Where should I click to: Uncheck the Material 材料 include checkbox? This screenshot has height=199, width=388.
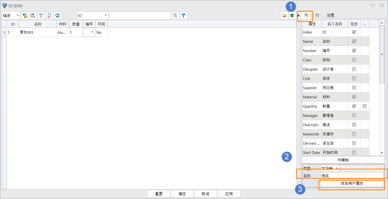click(x=354, y=97)
